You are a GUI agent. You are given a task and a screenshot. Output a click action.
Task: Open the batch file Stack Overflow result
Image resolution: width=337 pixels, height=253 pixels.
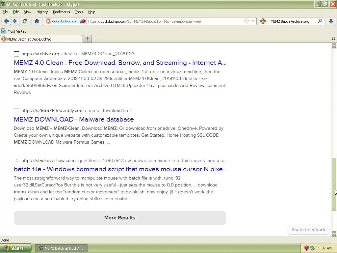pos(120,169)
